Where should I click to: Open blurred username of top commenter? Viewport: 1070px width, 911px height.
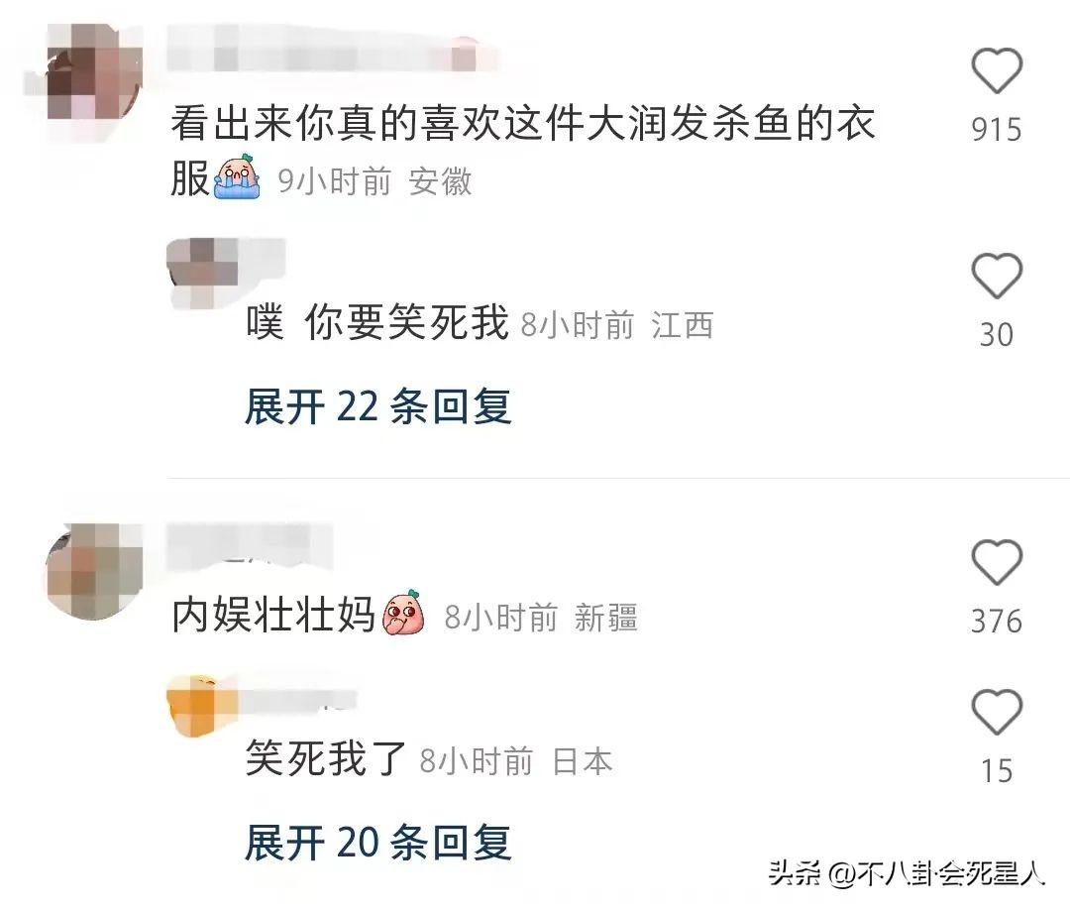pos(333,50)
